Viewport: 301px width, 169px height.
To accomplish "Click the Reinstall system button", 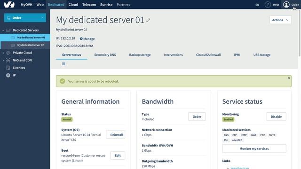I will (116, 135).
